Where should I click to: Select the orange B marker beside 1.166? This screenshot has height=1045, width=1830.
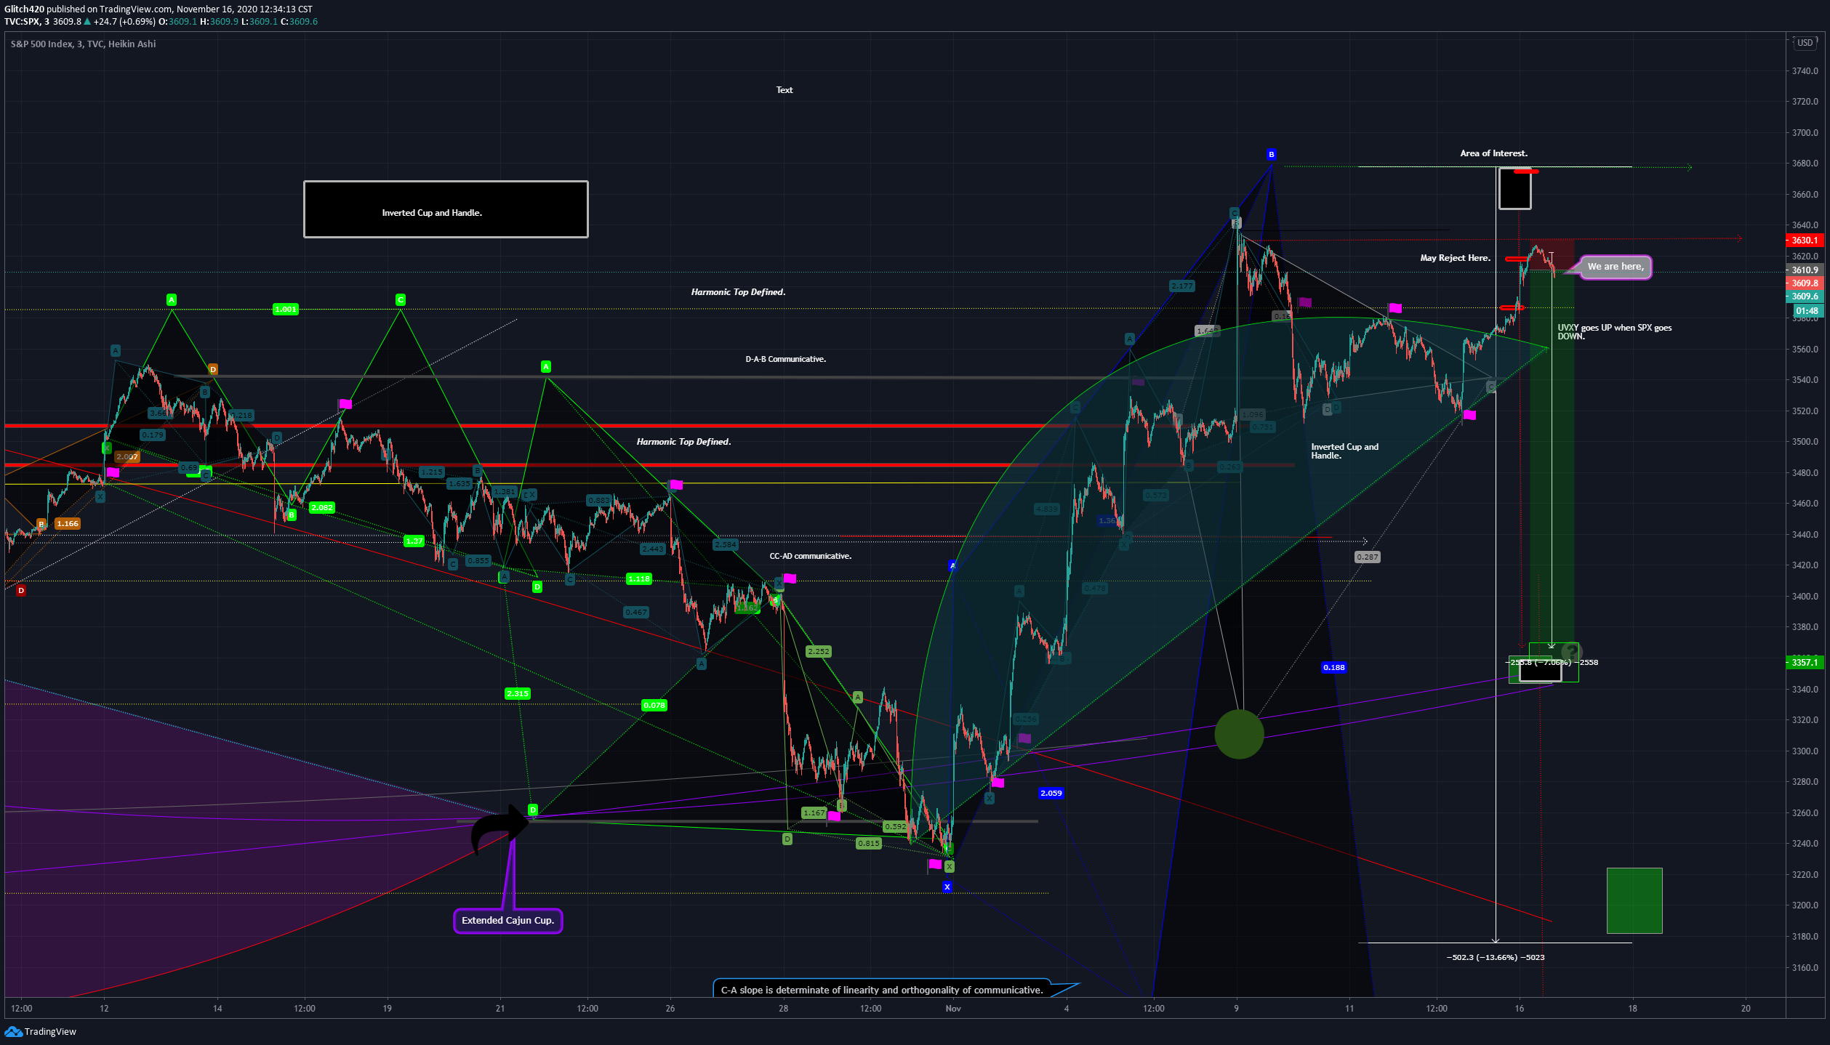(41, 523)
